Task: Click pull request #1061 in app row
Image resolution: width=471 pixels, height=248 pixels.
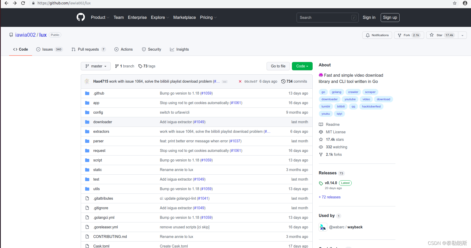Action: coord(236,103)
